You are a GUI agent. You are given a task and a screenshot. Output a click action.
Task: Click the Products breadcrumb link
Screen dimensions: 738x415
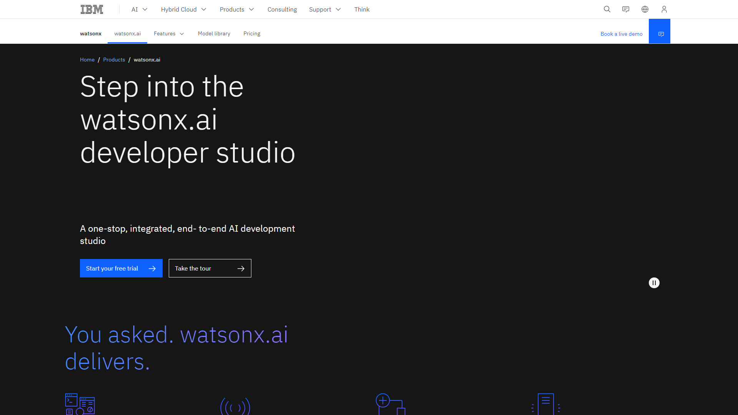click(x=114, y=60)
